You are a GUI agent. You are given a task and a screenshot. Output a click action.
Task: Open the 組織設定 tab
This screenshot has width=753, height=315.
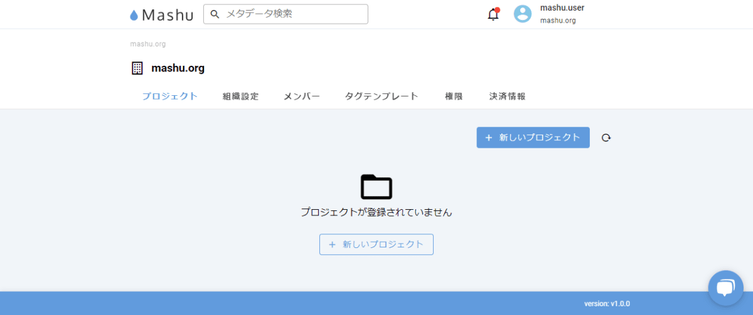[x=241, y=96]
